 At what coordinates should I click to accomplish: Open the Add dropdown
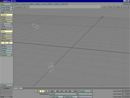(x=6, y=24)
